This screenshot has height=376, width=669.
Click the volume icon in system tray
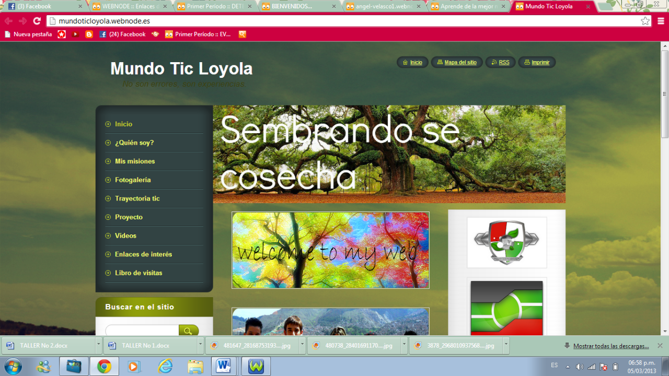point(580,367)
